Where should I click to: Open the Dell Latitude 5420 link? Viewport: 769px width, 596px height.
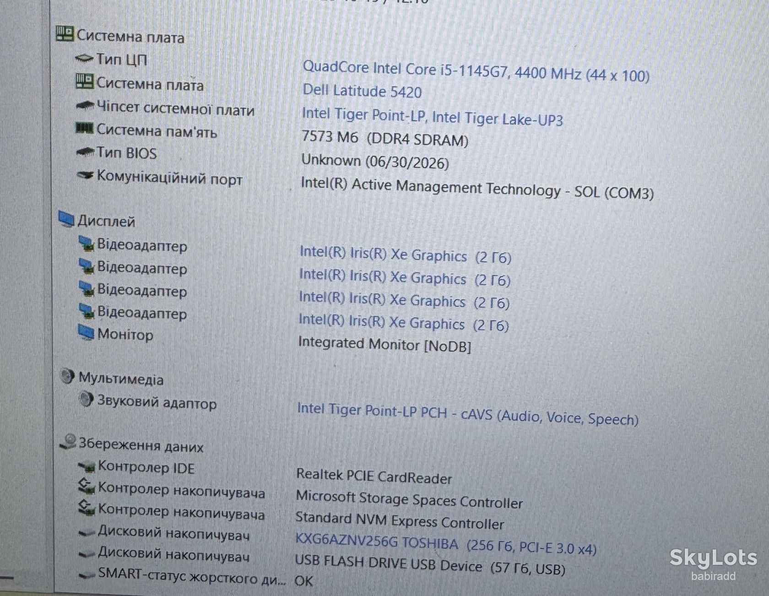(362, 91)
